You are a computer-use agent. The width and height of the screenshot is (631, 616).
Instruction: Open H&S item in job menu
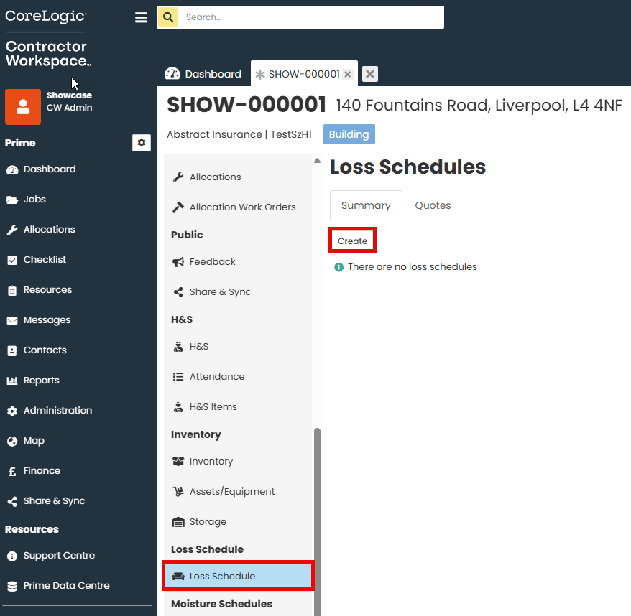(x=238, y=347)
